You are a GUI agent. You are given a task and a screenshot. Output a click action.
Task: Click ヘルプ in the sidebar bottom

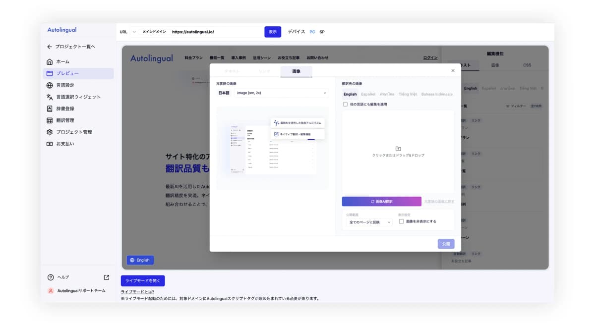[63, 277]
